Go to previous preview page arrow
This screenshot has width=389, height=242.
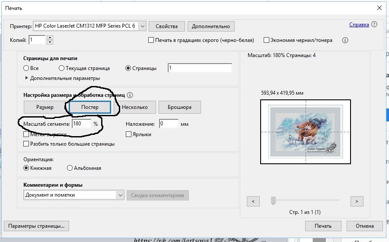click(x=253, y=201)
